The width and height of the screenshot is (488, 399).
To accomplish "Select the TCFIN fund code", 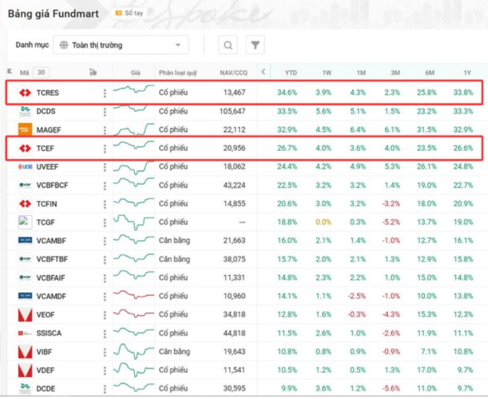I will tap(47, 204).
